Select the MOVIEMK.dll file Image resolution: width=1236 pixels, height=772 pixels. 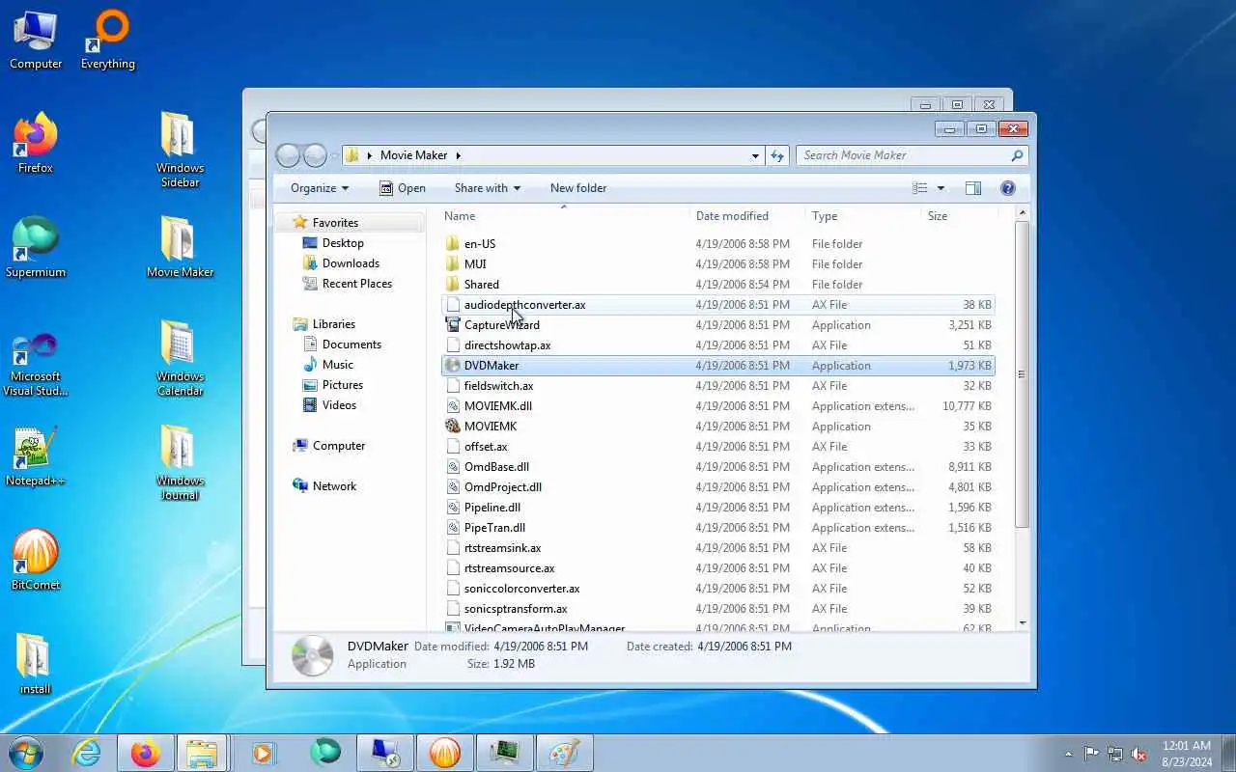coord(717,406)
